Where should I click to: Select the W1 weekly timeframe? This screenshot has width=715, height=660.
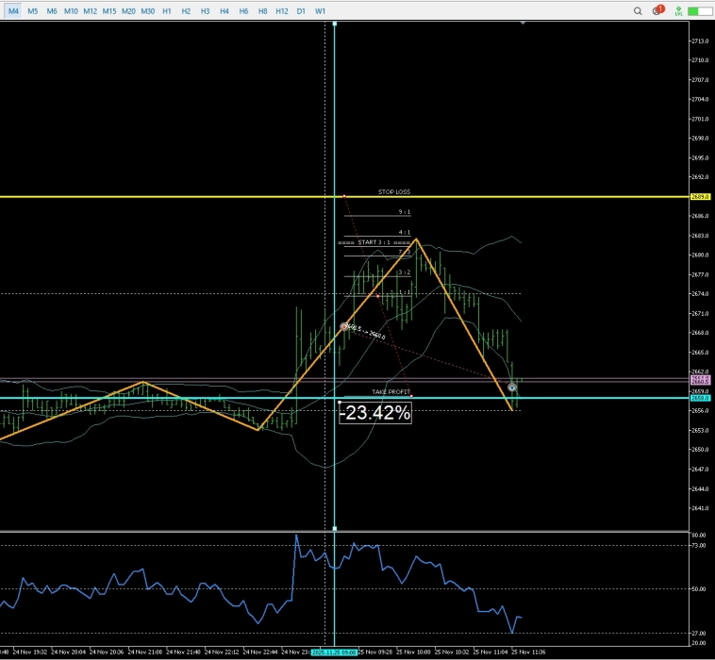point(321,10)
